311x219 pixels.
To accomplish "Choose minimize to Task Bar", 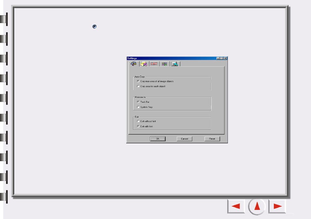I will click(x=143, y=102).
